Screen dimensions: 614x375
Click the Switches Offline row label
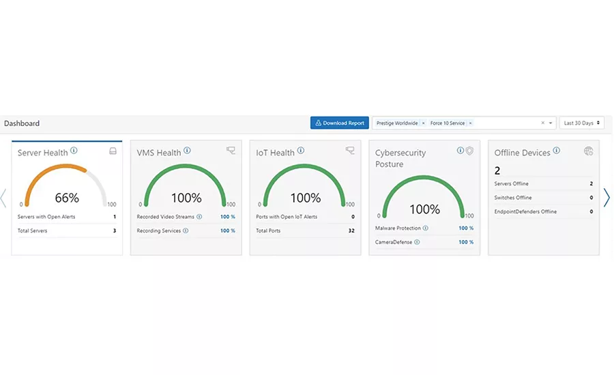pos(513,198)
